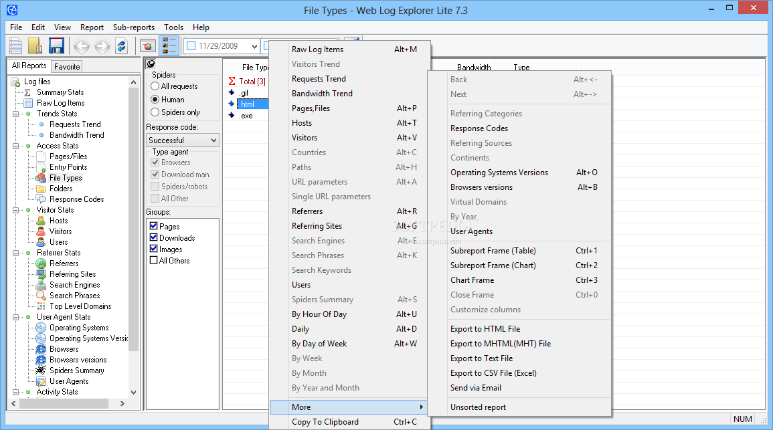The image size is (773, 430).
Task: Select the Spiders only radio button
Action: click(x=155, y=112)
